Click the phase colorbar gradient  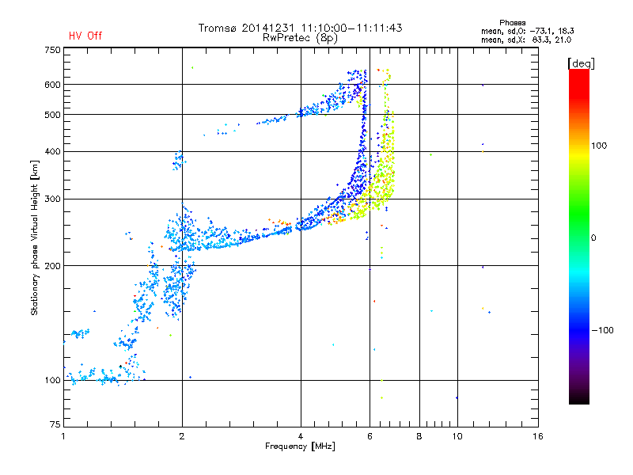[579, 236]
